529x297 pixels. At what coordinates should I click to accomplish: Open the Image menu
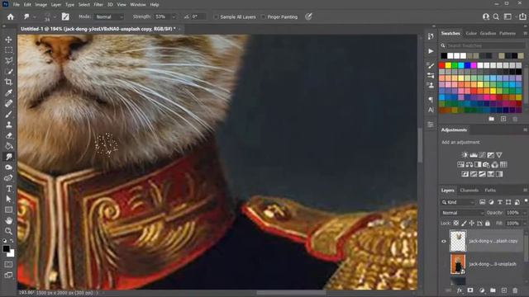point(41,5)
